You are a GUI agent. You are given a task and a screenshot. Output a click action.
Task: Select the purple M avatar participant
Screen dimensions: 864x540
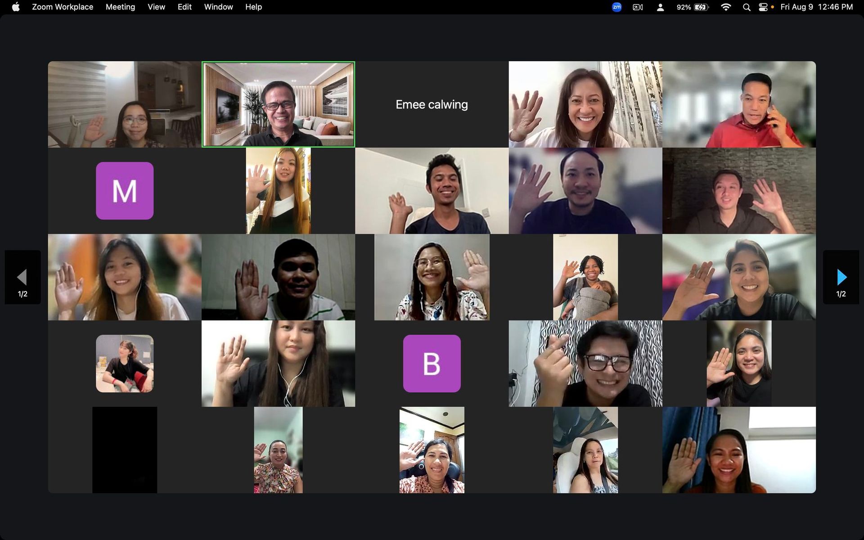pos(125,191)
